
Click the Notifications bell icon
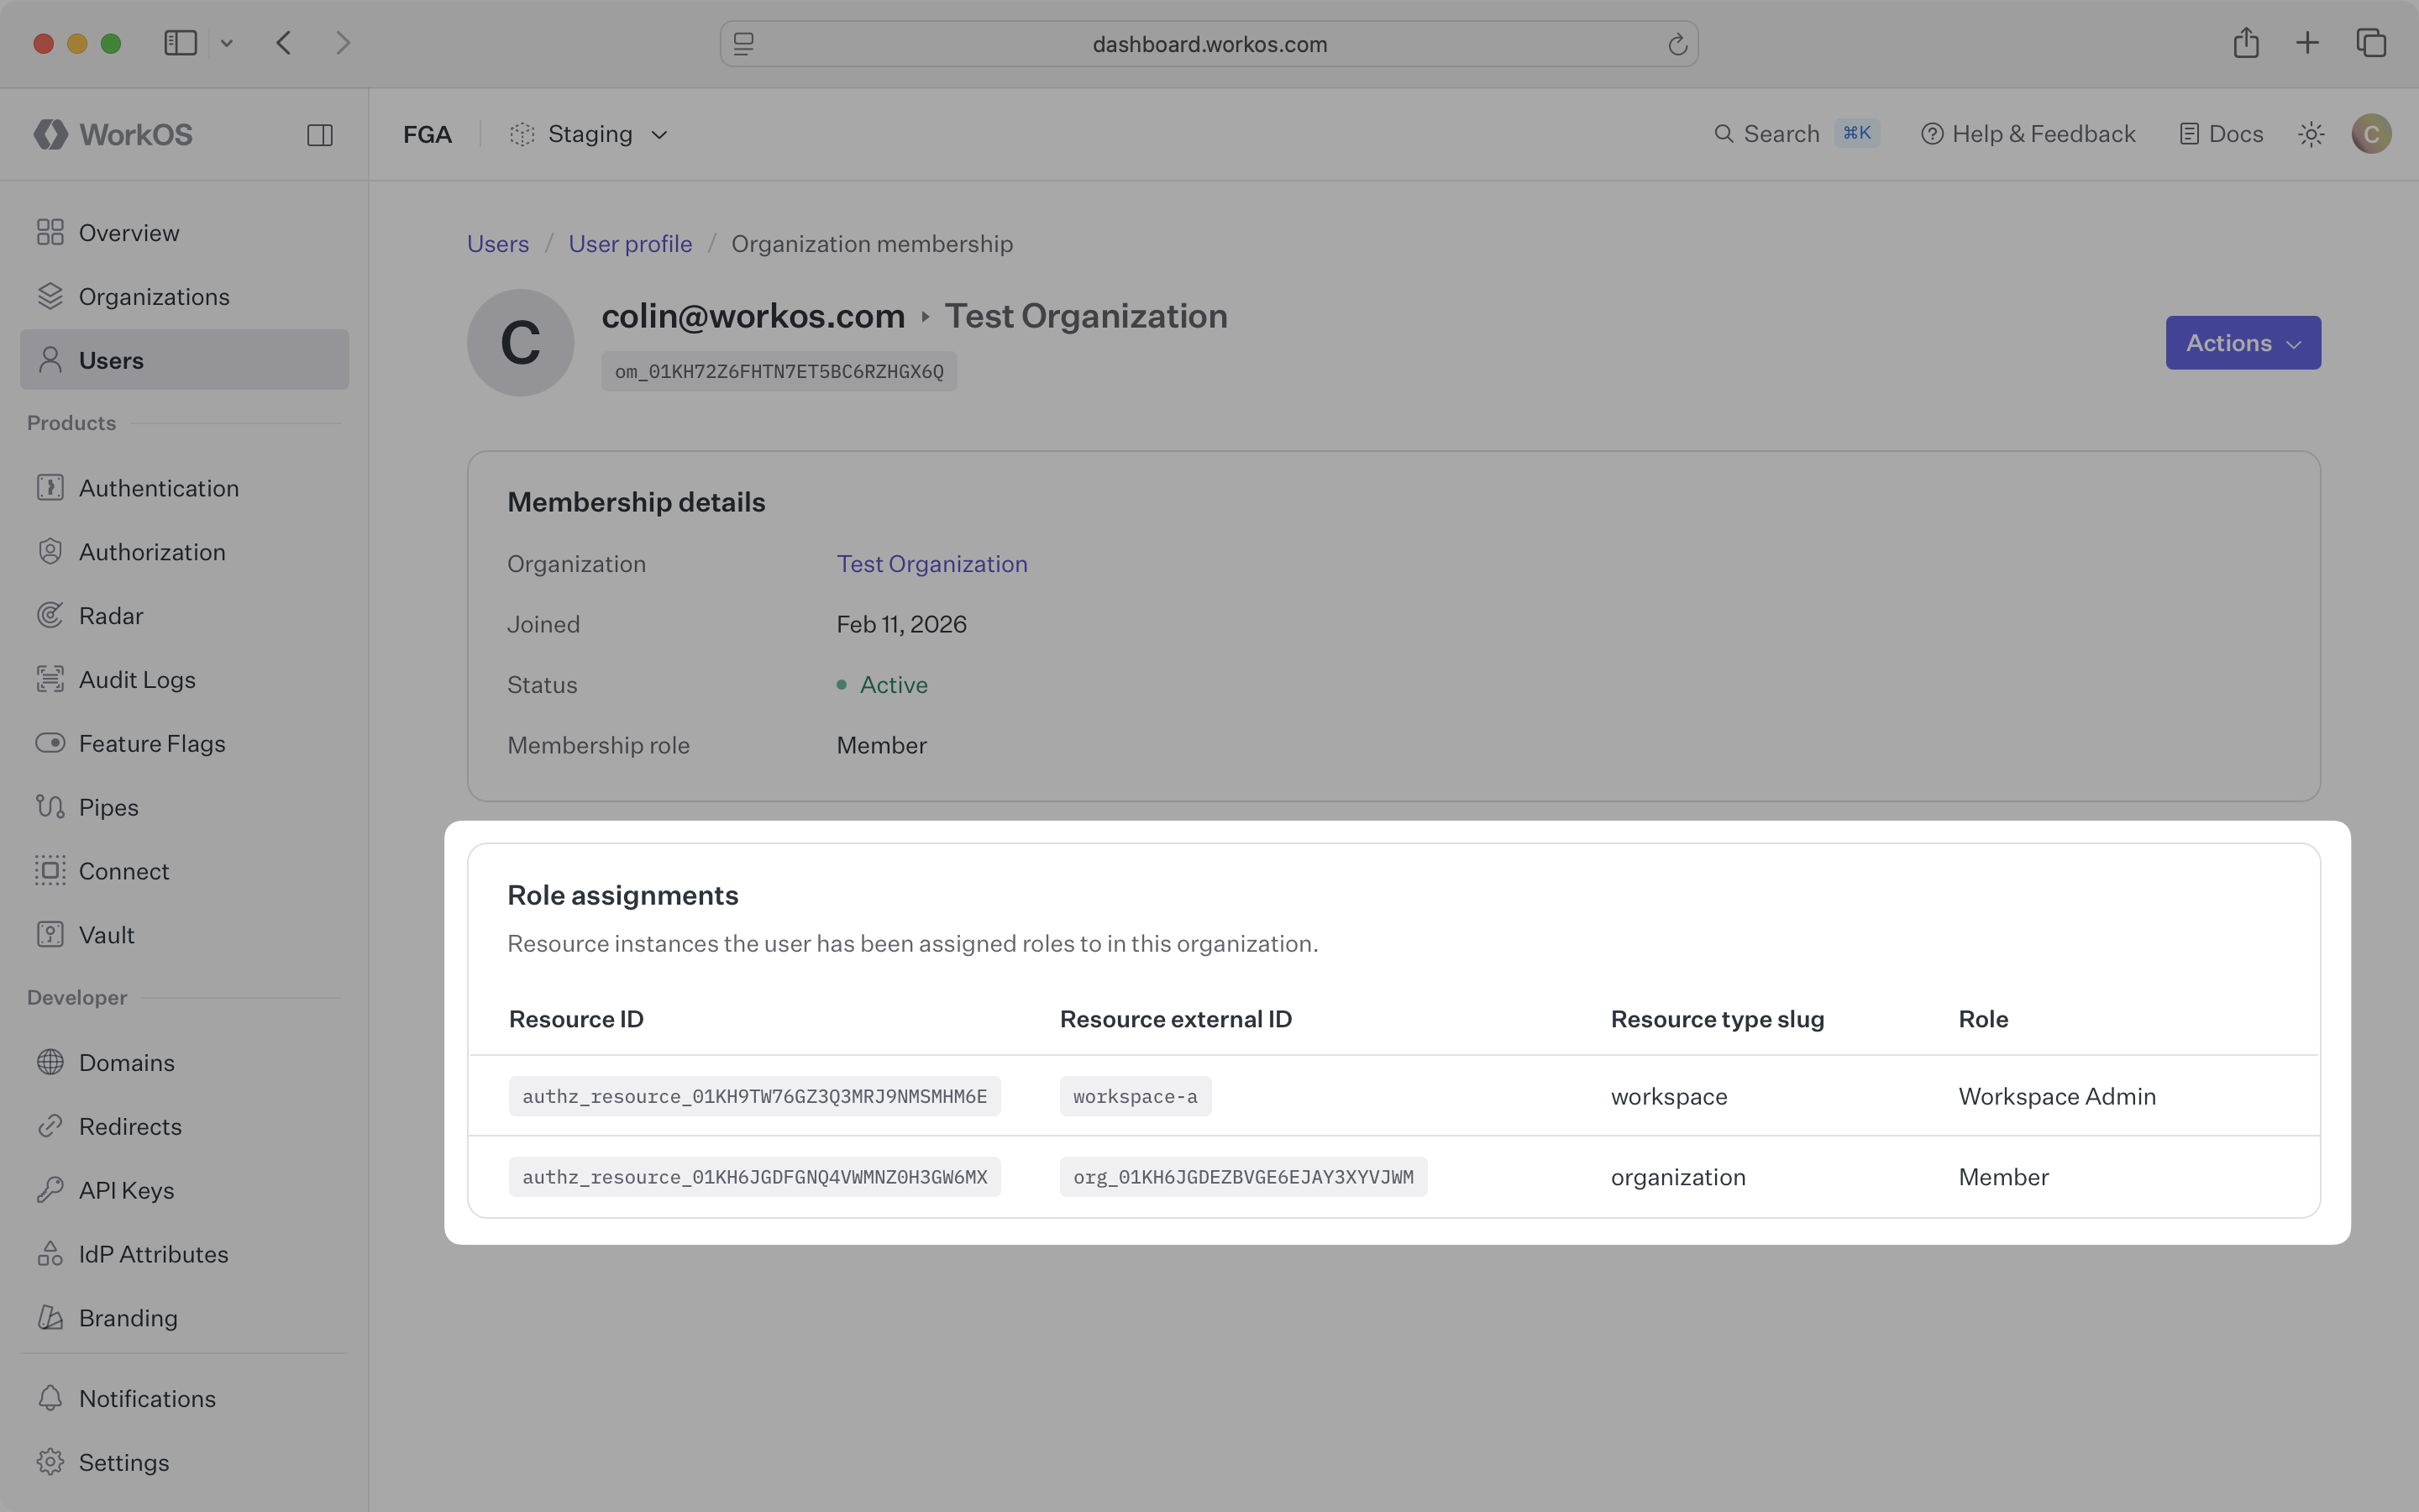point(50,1398)
